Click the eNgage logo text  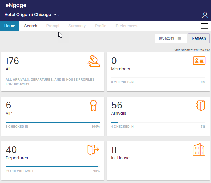pos(16,5)
